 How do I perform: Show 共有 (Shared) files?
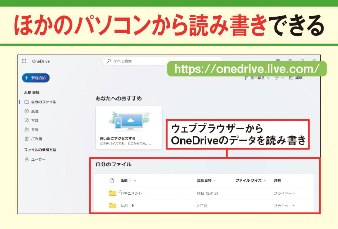tap(34, 129)
